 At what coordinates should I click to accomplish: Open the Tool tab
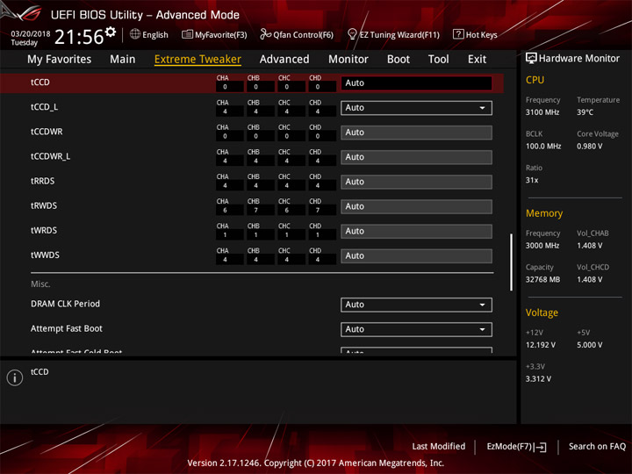point(439,60)
